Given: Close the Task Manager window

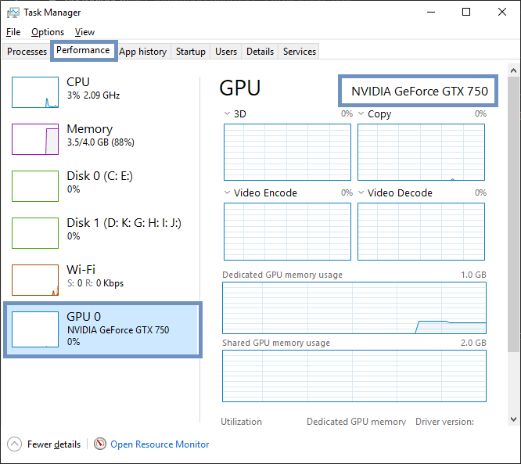Looking at the screenshot, I should pos(502,13).
